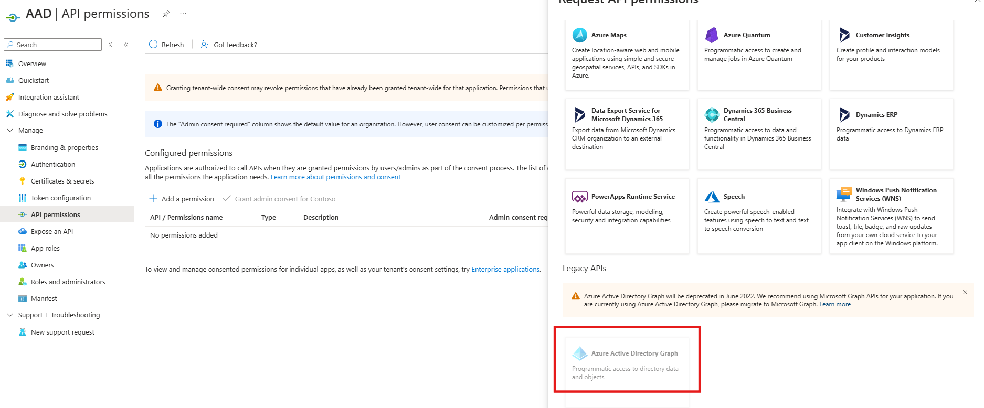The image size is (984, 408).
Task: Click the Token configuration icon
Action: click(x=23, y=198)
